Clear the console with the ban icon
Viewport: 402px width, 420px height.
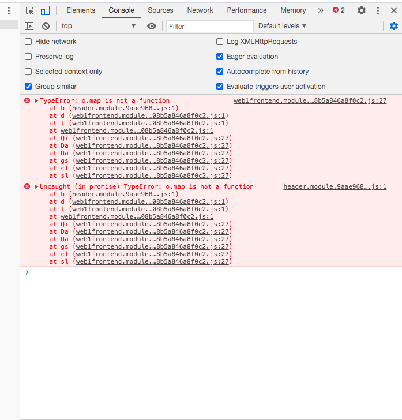pyautogui.click(x=46, y=26)
